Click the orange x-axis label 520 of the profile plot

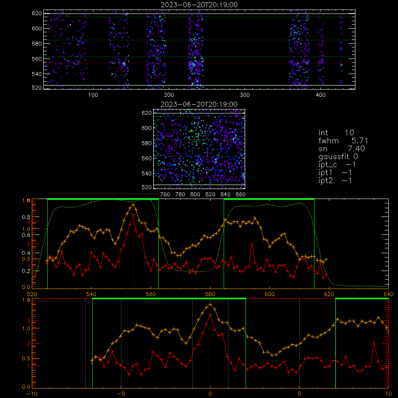32,294
